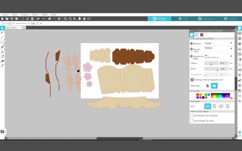Uncheck the restrict media to cutting mat checkbox
This screenshot has width=242, height=151.
192,80
